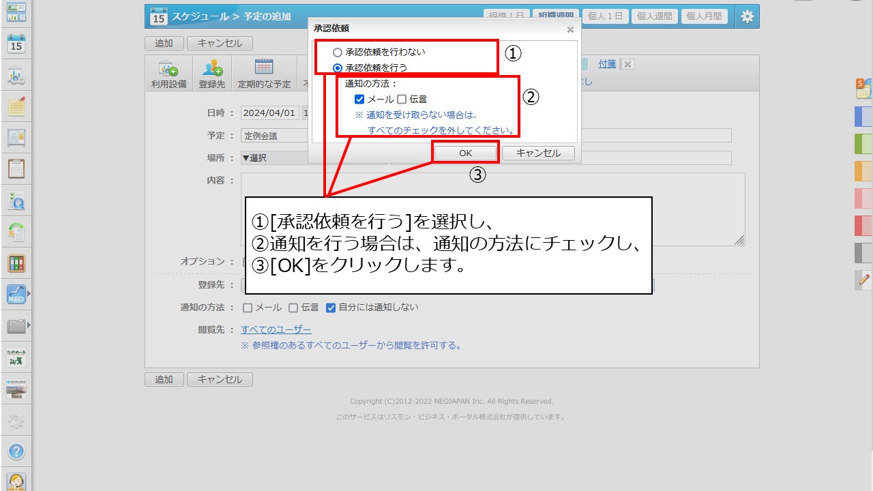873x491 pixels.
Task: Switch to 個人月間 view tab
Action: 705,16
